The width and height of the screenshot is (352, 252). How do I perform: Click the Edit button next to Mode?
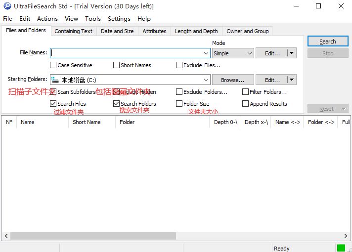point(271,53)
